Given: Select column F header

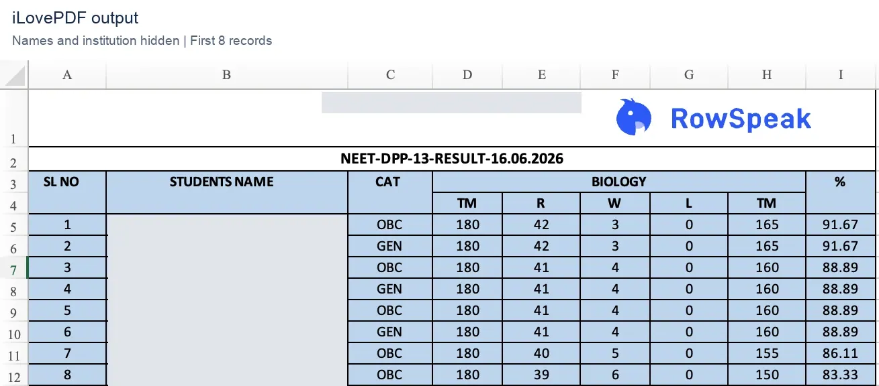Looking at the screenshot, I should click(x=615, y=75).
